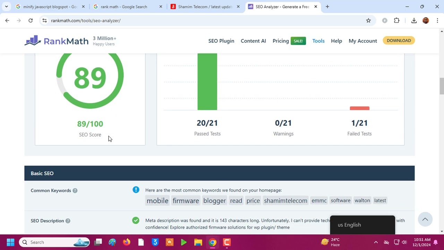Viewport: 444px width, 250px height.
Task: Open the blank document icon in taskbar
Action: pos(141,242)
